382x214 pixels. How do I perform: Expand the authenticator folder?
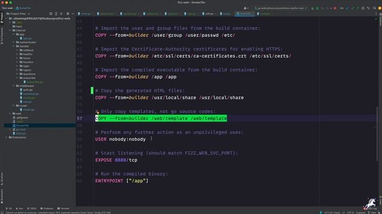pos(13,42)
